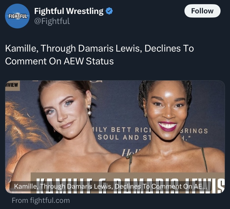Click the pearl drop earring in the photo
Screen dimensions: 230x209
89,110
